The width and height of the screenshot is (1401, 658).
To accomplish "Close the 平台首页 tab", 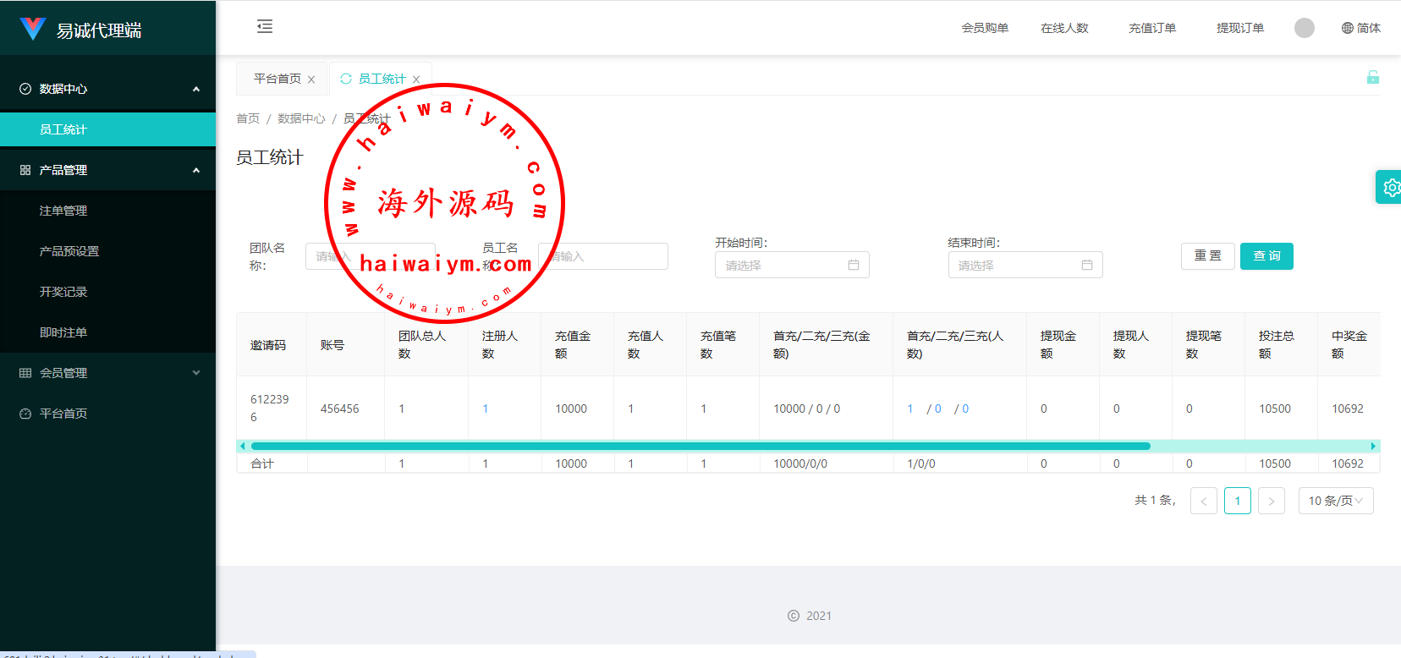I will tap(311, 80).
